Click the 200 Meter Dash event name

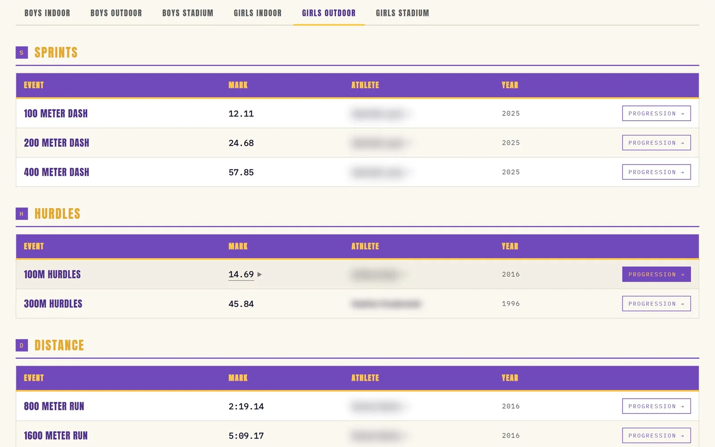(x=56, y=143)
